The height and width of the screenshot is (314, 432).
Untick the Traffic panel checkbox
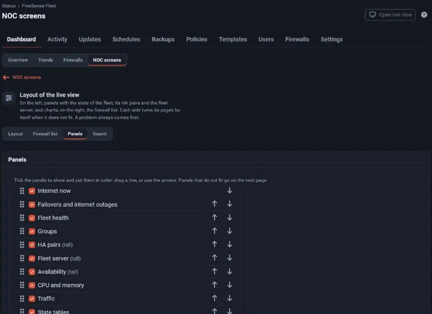coord(32,298)
